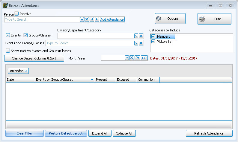Viewport: 238px width, 142px height.
Task: Clear the Month/Year selection X icon
Action: click(131, 58)
